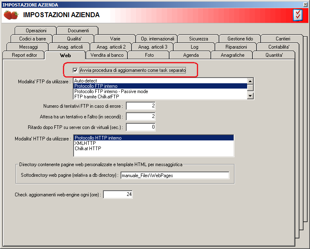Click the checklist icon in the red header
The height and width of the screenshot is (249, 310).
tap(298, 15)
